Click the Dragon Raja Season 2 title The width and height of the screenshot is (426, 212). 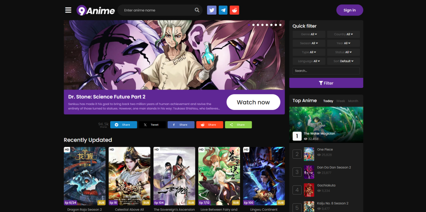click(x=84, y=210)
